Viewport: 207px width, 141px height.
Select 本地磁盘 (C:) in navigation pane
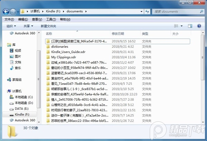23,97
